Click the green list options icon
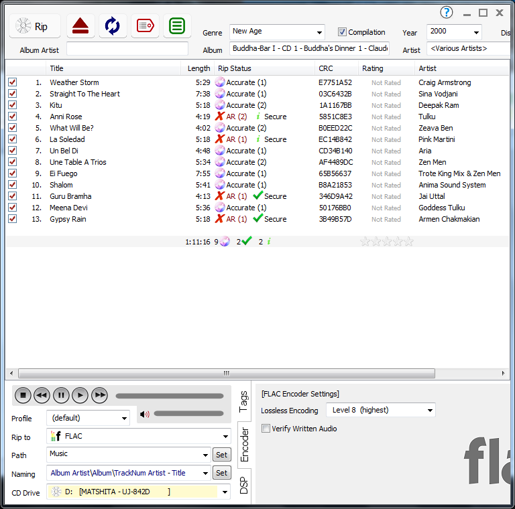This screenshot has height=509, width=515. tap(177, 26)
